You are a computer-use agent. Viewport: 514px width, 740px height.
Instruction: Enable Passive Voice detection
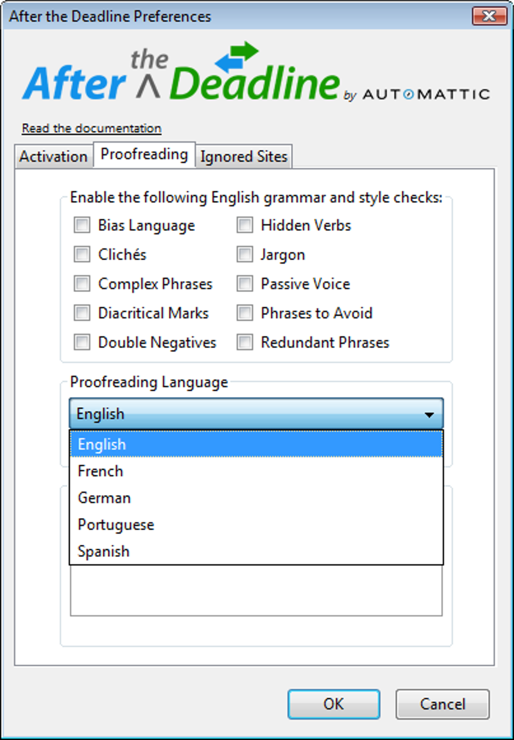245,283
